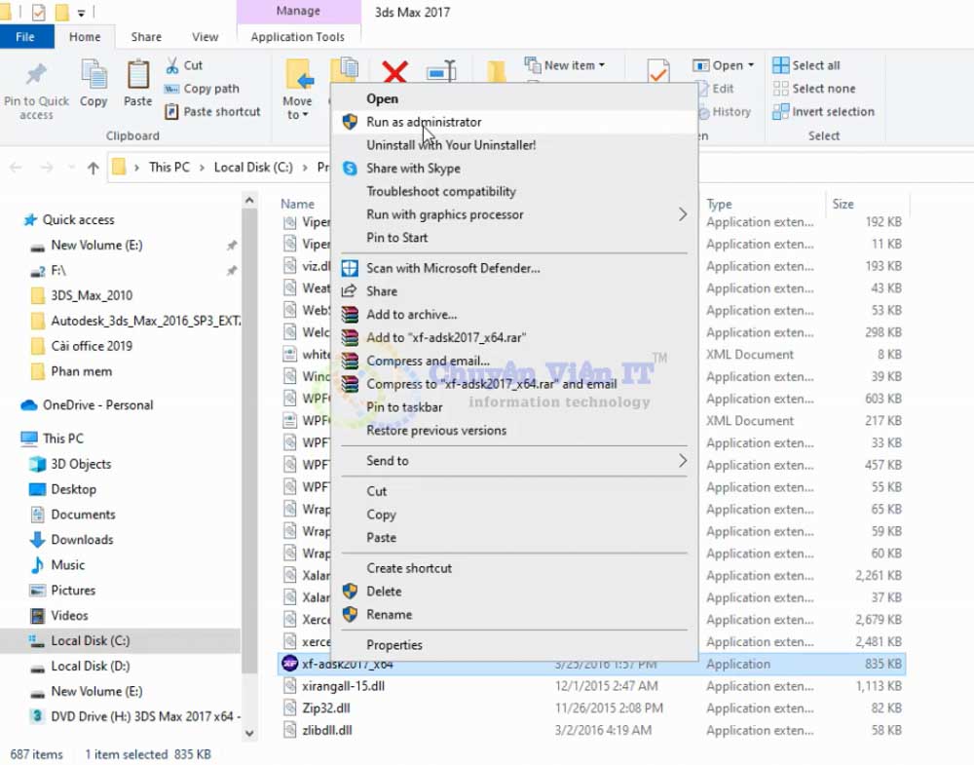
Task: Select Open in the context menu
Action: (x=513, y=98)
